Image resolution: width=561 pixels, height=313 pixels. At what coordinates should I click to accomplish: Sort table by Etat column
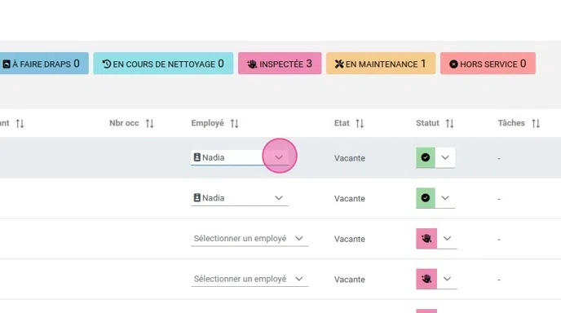click(x=360, y=123)
